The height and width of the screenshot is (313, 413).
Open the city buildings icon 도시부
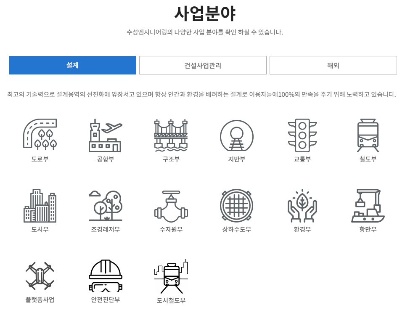(40, 206)
